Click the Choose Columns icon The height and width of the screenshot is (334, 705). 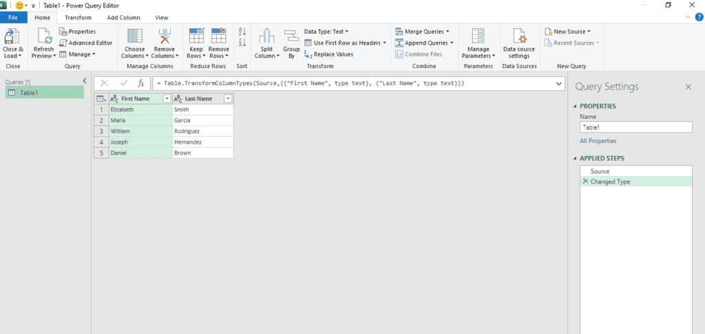pos(134,36)
